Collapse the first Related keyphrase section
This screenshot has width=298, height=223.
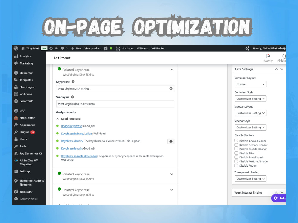[172, 70]
